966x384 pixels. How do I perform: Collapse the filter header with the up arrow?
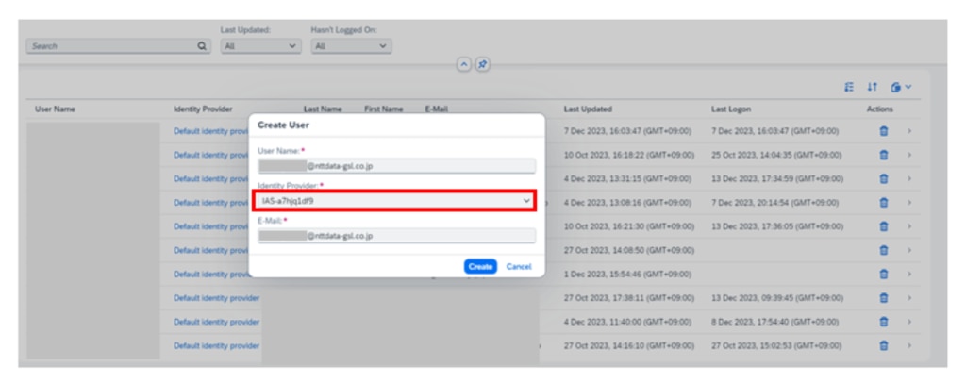pos(463,63)
